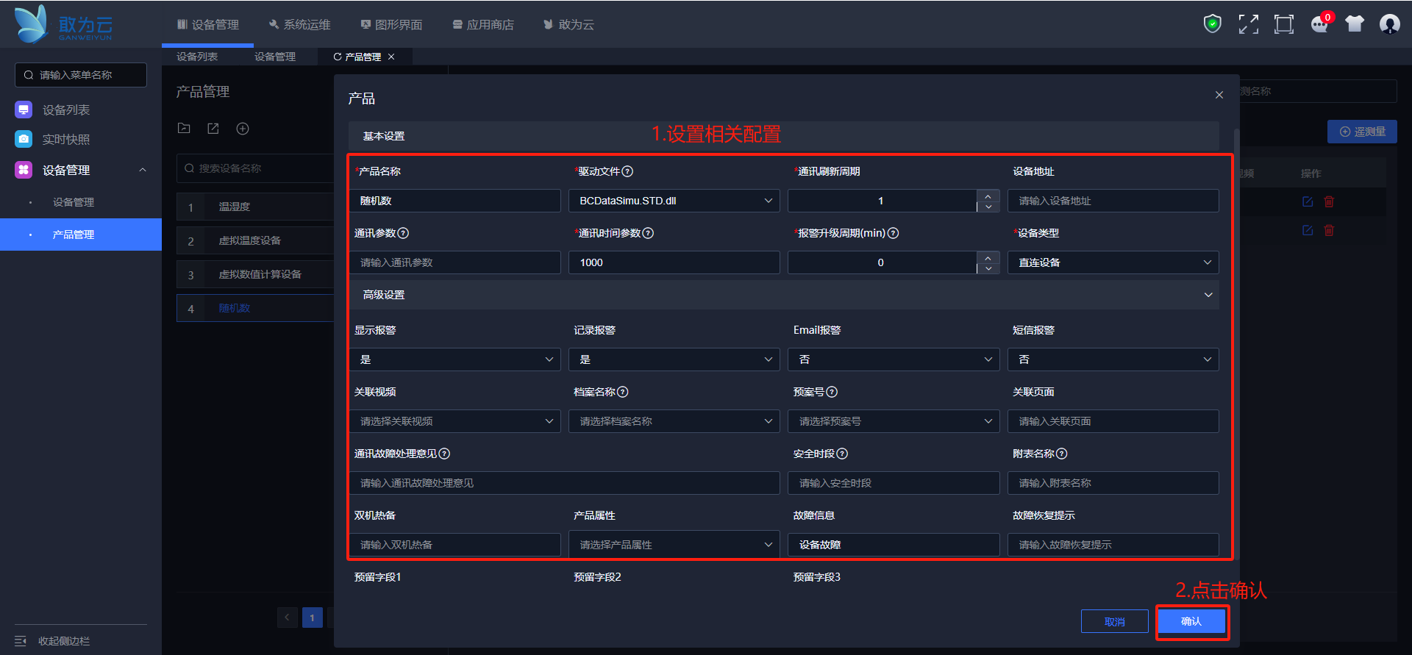Click the 取消 button
The width and height of the screenshot is (1412, 655).
1115,621
